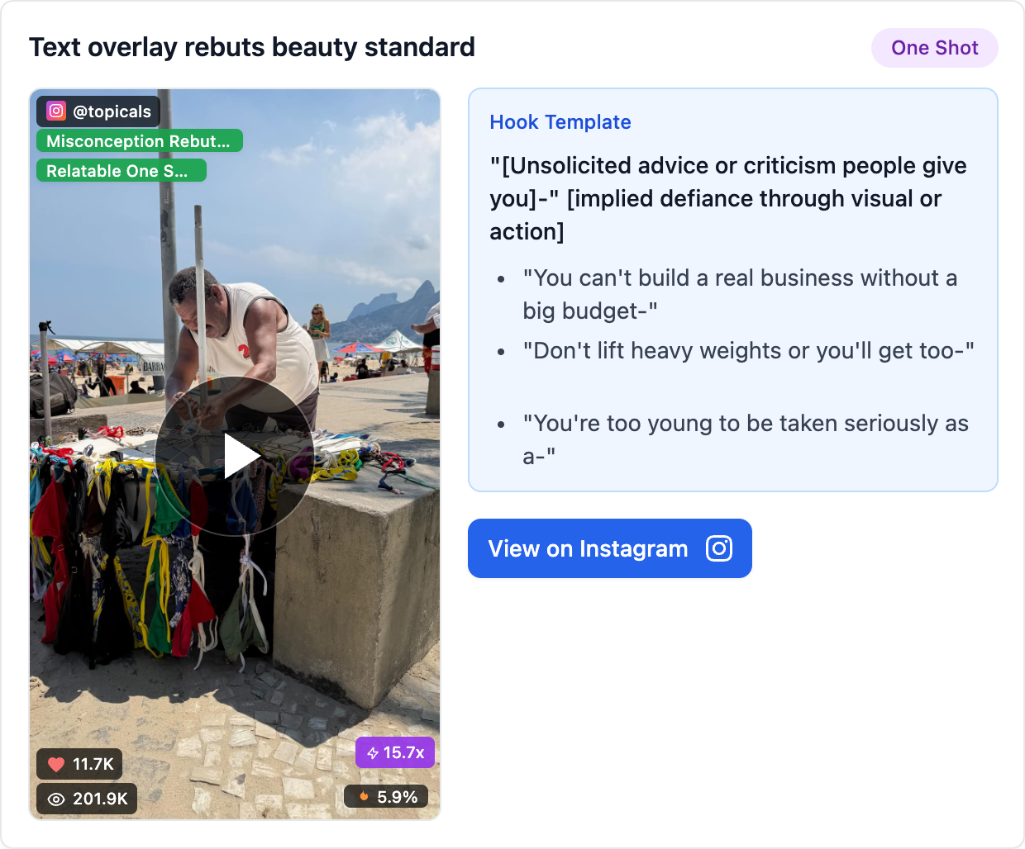The image size is (1025, 849).
Task: Click the Instagram logo beside @topicals
Action: click(x=56, y=111)
